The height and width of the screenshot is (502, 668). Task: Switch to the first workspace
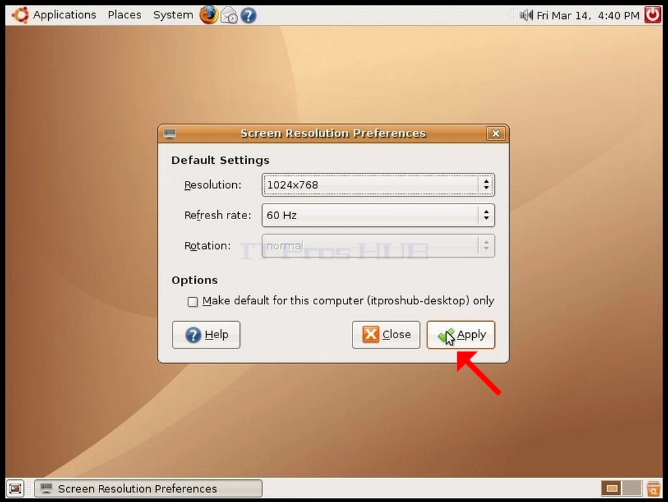tap(611, 488)
